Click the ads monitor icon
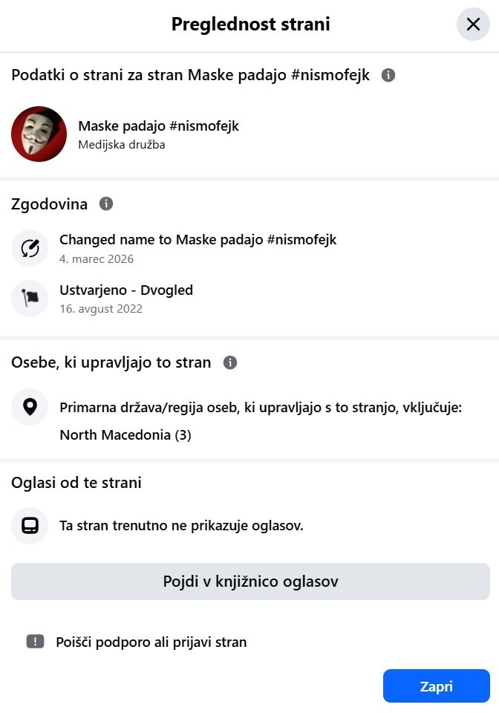The image size is (499, 713). point(30,526)
